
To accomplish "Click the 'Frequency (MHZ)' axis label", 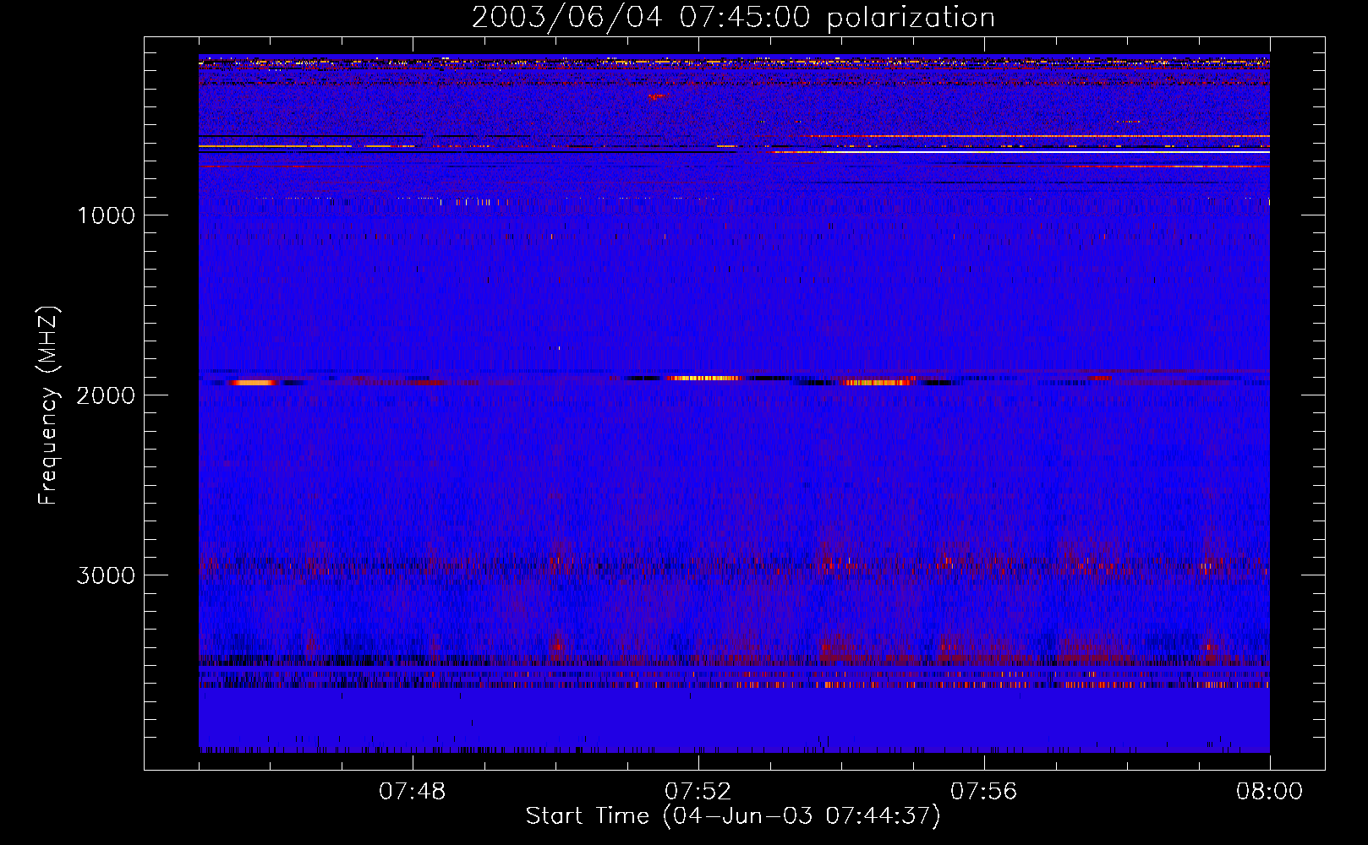I will pyautogui.click(x=48, y=406).
